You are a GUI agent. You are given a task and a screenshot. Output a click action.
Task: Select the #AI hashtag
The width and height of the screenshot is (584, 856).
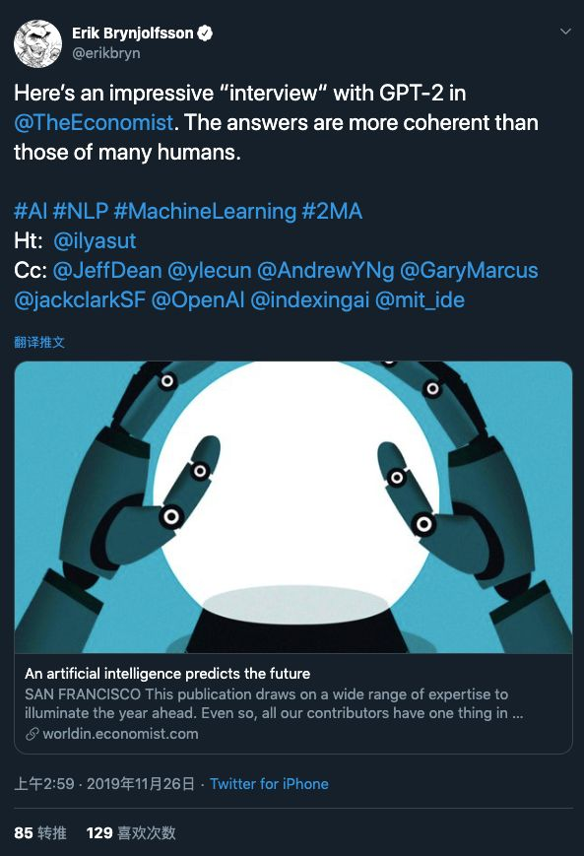[x=31, y=211]
